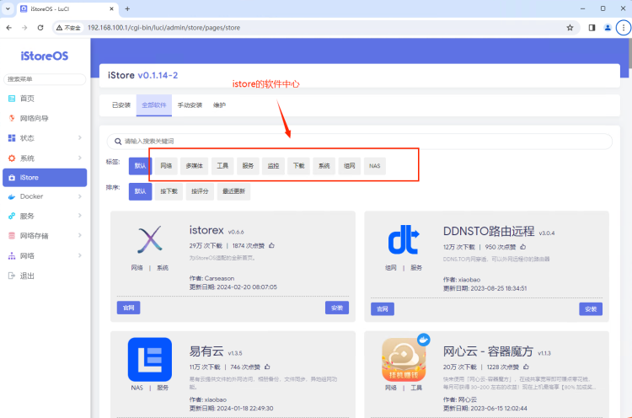Click the 不安全 site security indicator
This screenshot has height=418, width=632.
click(68, 28)
